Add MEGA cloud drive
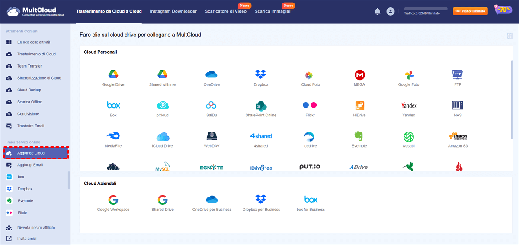 coord(359,78)
